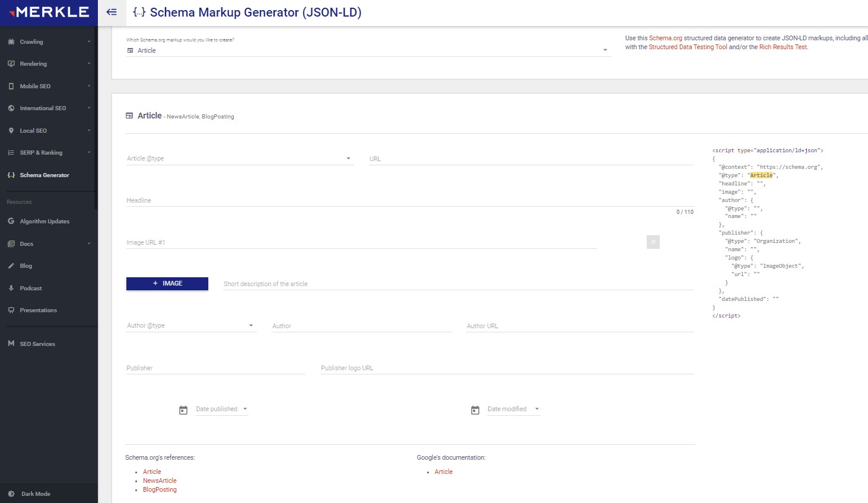Click the + IMAGE button
Viewport: 868px width, 503px height.
pos(167,283)
